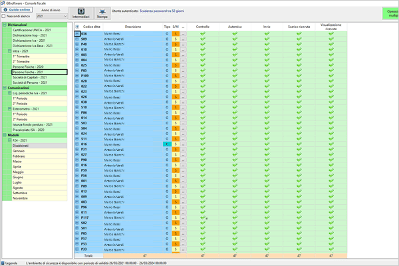Image resolution: width=399 pixels, height=266 pixels.
Task: Click the ellipsis button in row S09
Action: point(184,39)
